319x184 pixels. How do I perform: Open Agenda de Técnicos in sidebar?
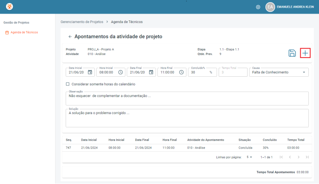22,32
